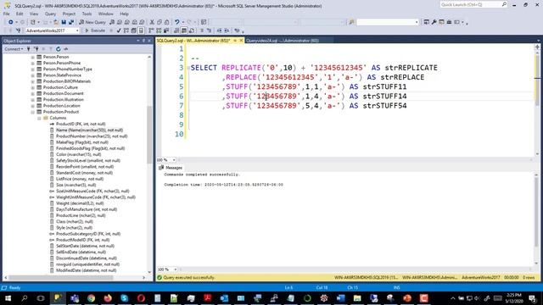
Task: Open the Properties wrench icon
Action: tap(434, 22)
